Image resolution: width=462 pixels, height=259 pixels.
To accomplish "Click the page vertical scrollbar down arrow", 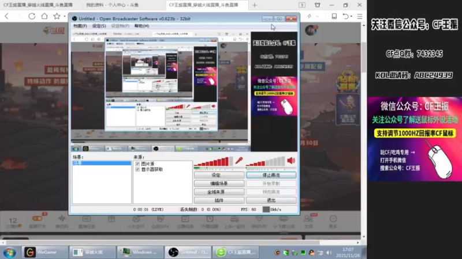I will (364, 237).
